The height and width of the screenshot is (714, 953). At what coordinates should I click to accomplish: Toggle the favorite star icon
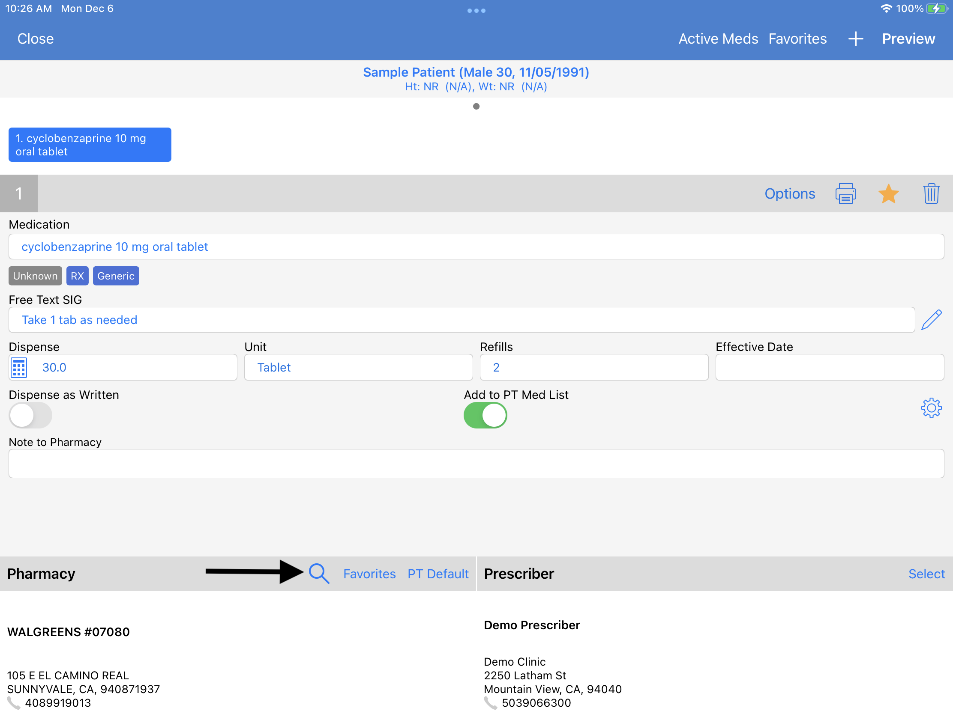click(888, 193)
